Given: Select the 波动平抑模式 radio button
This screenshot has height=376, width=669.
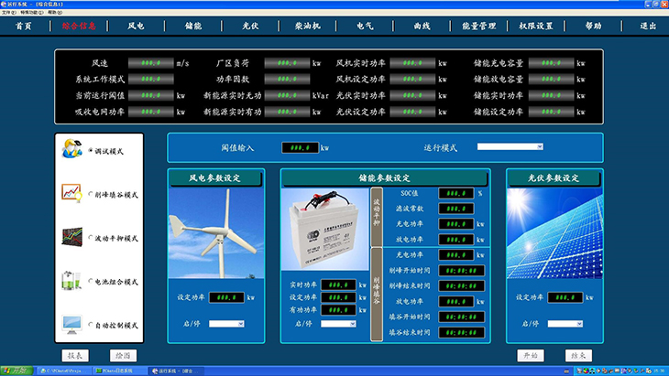Looking at the screenshot, I should [91, 238].
